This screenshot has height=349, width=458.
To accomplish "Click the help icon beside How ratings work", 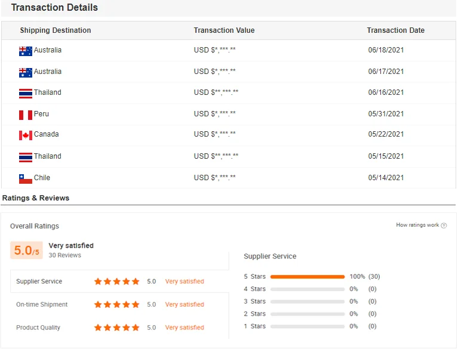I will point(444,226).
